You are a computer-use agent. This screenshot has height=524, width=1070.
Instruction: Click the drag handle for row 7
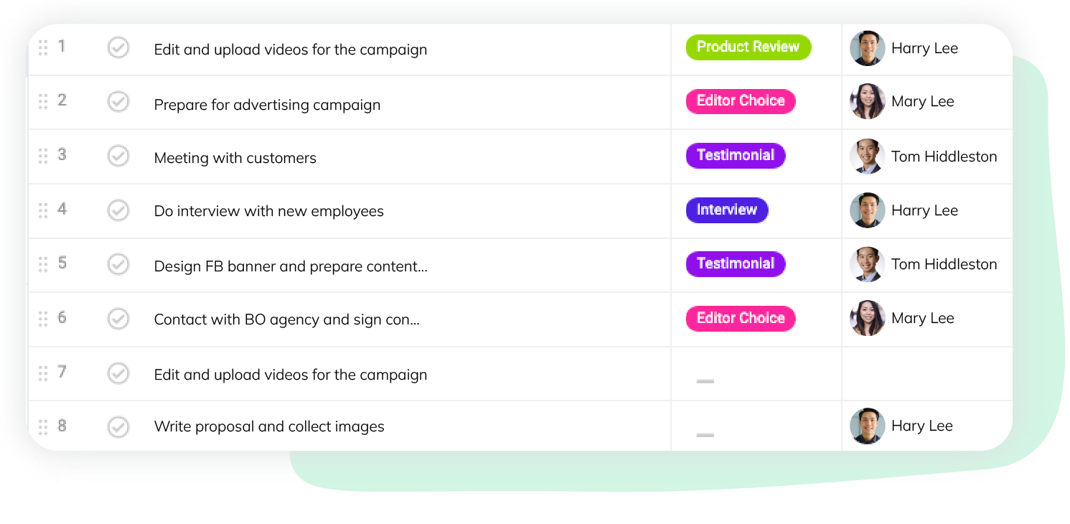point(43,373)
